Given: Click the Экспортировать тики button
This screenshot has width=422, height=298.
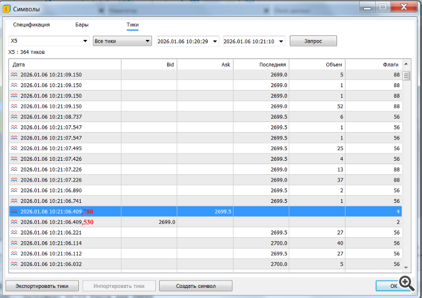Looking at the screenshot, I should pyautogui.click(x=42, y=286).
